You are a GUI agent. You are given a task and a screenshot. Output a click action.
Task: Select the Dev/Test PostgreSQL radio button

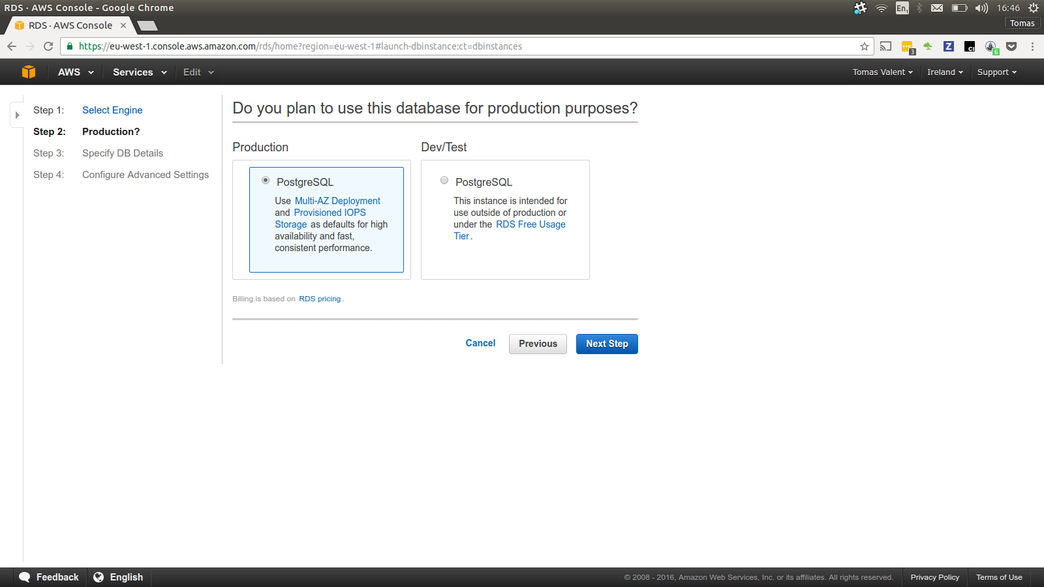tap(444, 180)
